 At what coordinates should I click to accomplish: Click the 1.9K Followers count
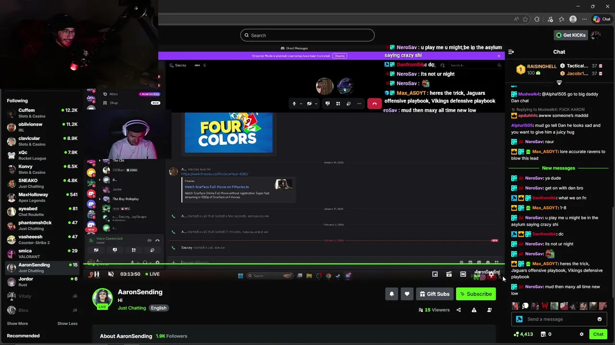(x=172, y=336)
